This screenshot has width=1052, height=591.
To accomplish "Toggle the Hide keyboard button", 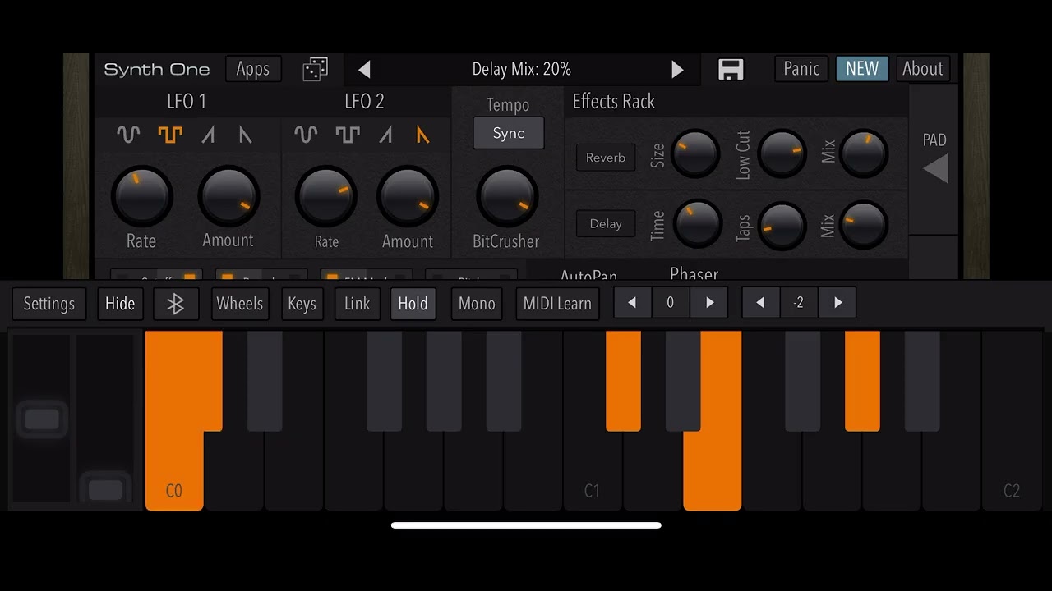I will (x=120, y=304).
